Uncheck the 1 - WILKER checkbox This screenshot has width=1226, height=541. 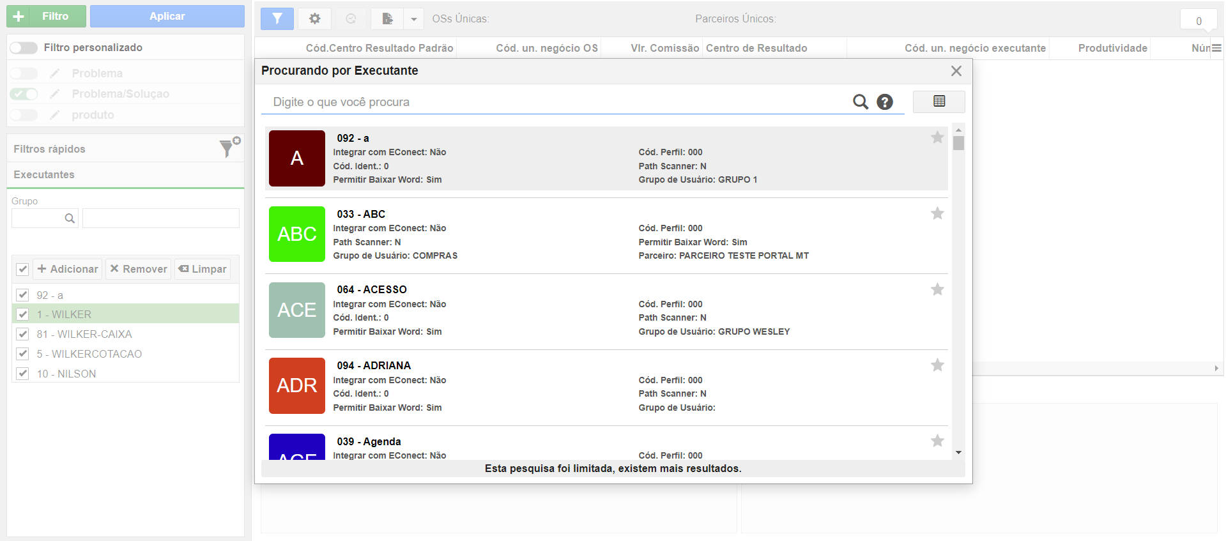22,314
